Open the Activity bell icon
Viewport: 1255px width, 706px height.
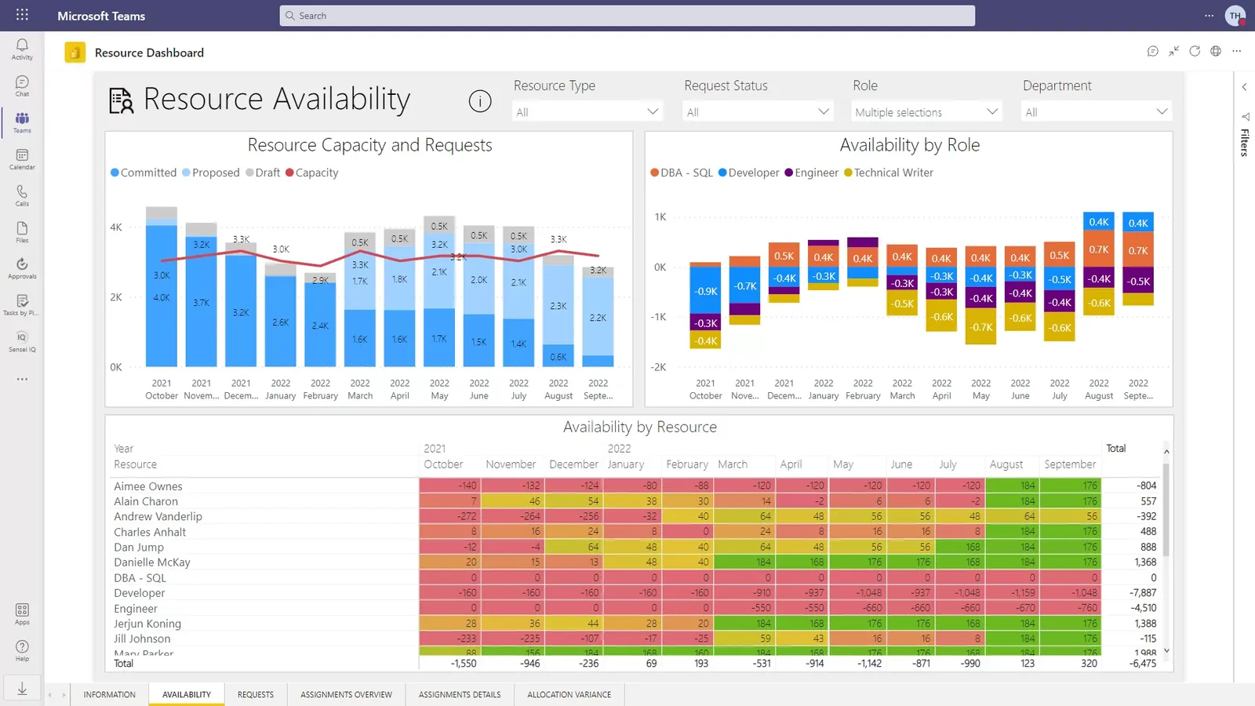point(22,49)
